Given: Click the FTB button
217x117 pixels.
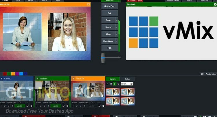Looking at the screenshot, I should click(109, 48).
